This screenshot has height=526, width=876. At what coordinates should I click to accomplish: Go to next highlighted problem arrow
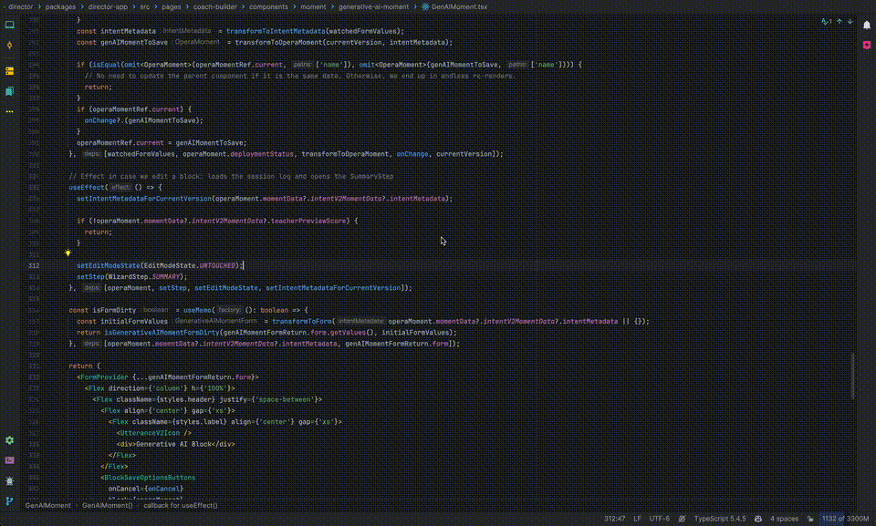pos(850,21)
